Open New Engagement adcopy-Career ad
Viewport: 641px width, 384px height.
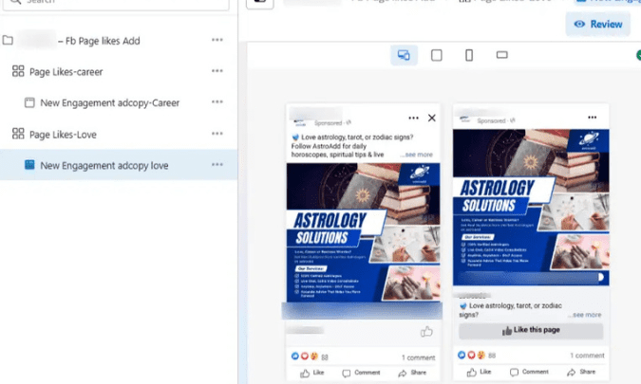point(109,102)
